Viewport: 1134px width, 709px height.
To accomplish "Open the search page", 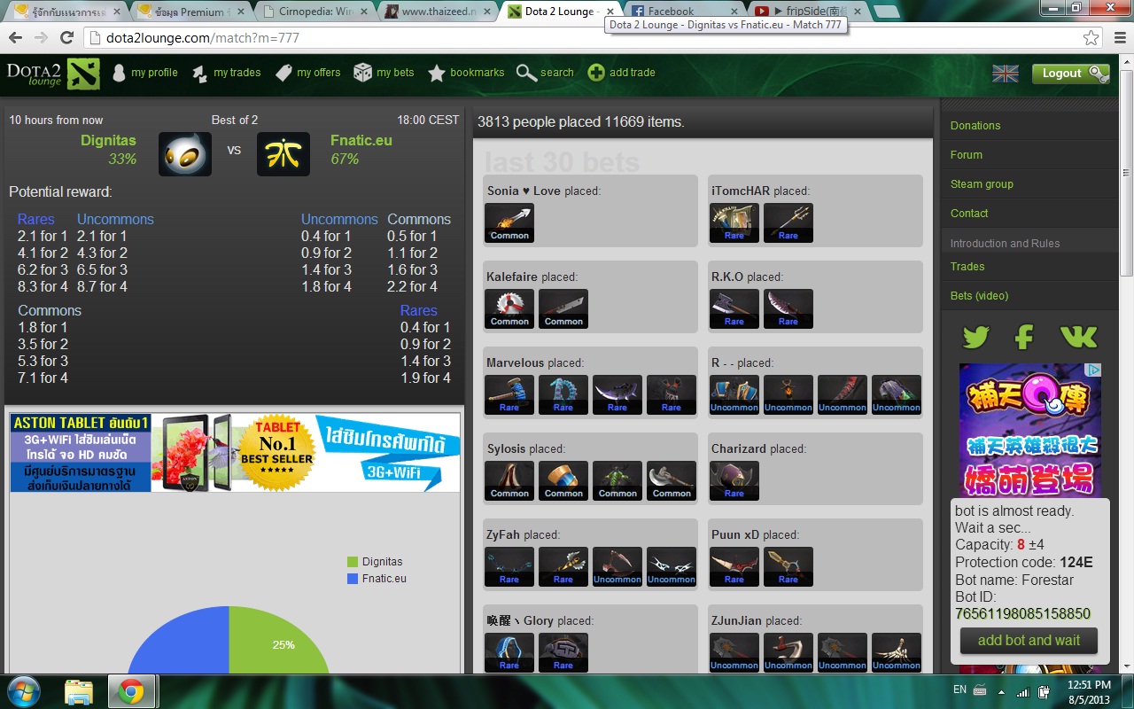I will click(545, 73).
